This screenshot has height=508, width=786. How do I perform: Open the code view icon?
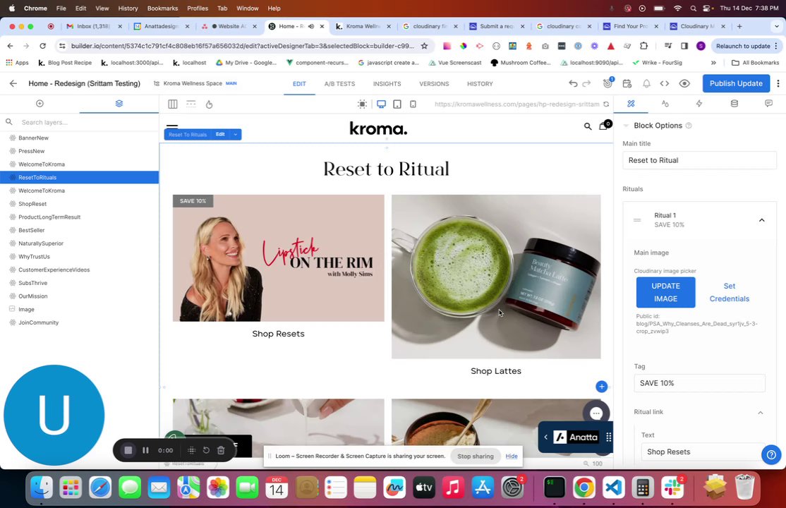pos(664,84)
